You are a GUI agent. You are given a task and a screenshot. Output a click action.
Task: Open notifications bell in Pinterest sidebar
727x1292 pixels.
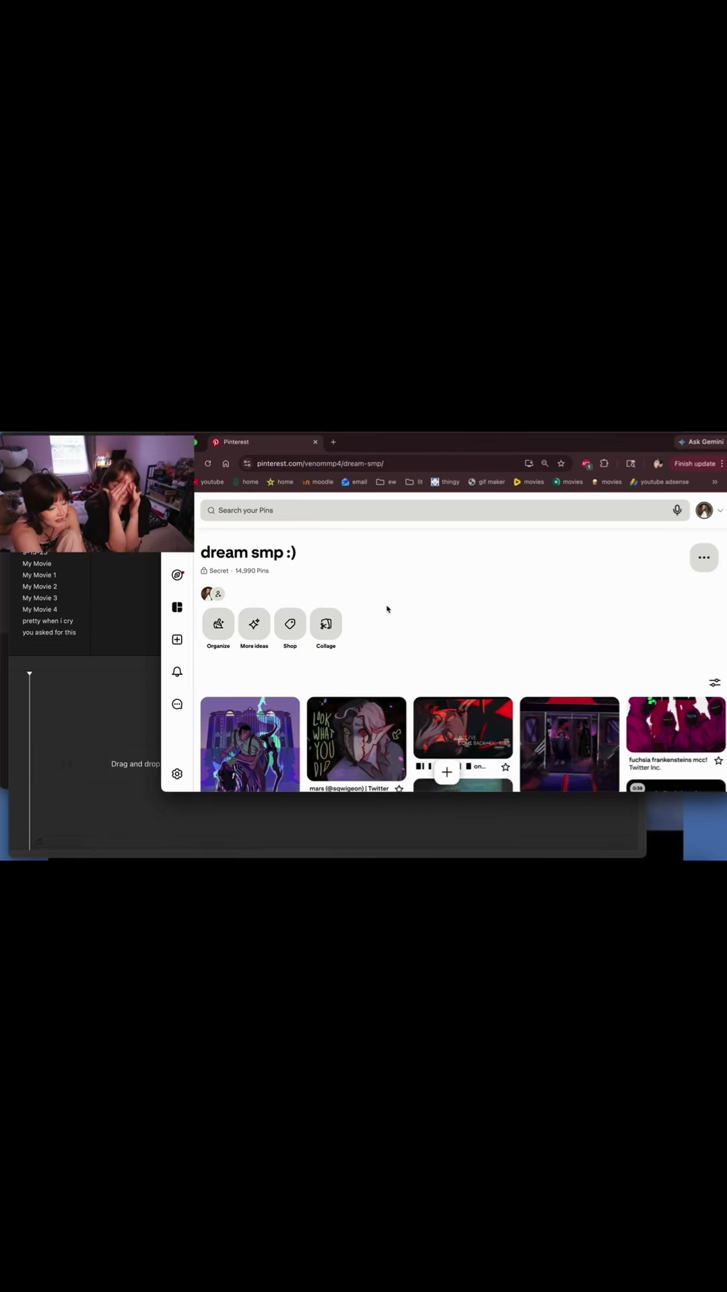(177, 672)
